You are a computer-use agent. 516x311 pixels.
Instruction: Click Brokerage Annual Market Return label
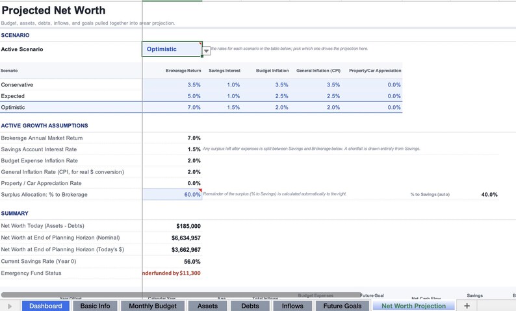42,138
